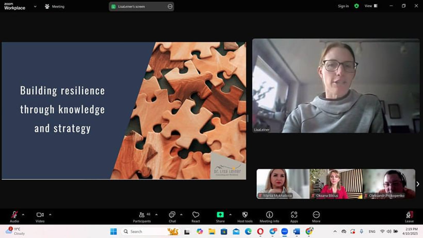Image resolution: width=423 pixels, height=238 pixels.
Task: Show next participants with right arrow
Action: [x=418, y=184]
